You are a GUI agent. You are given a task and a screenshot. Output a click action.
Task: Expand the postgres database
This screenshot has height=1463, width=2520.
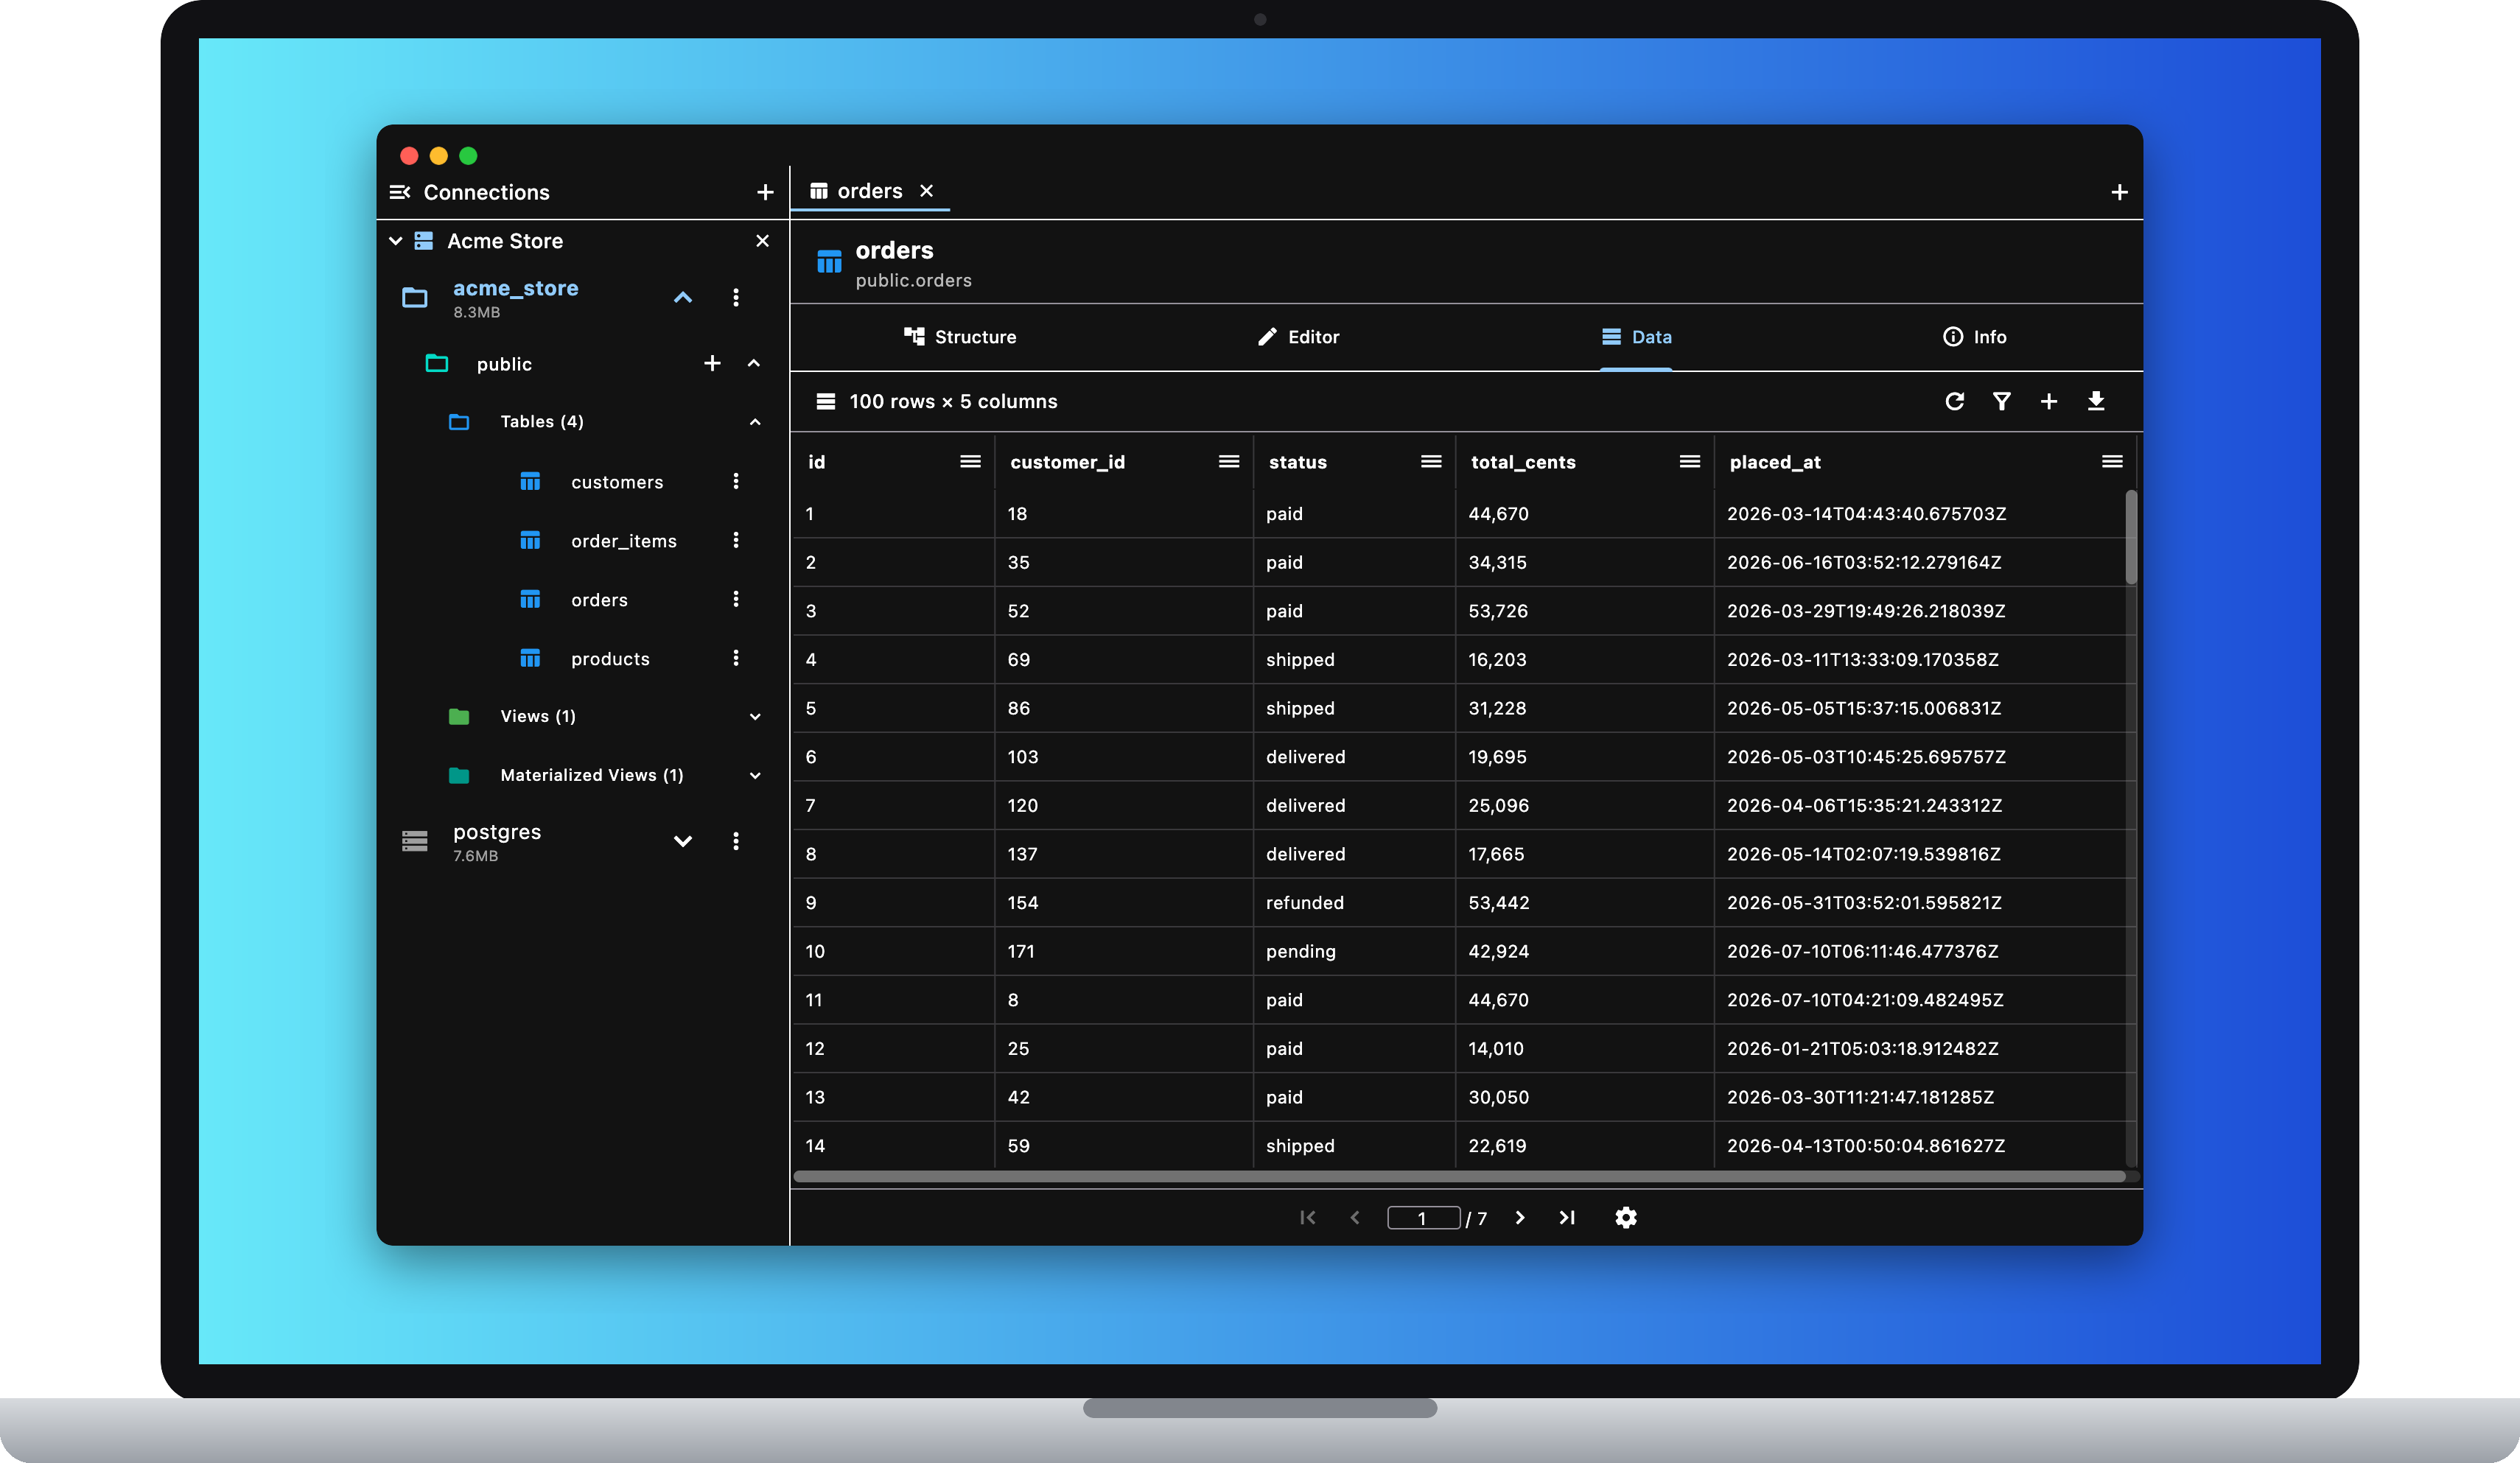click(683, 841)
